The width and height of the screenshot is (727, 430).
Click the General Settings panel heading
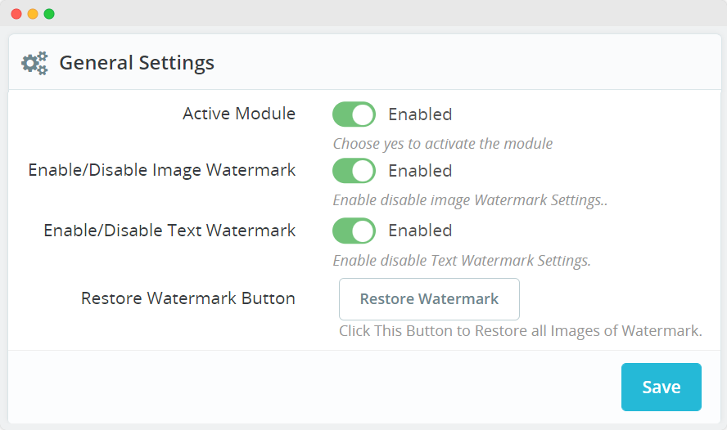137,63
